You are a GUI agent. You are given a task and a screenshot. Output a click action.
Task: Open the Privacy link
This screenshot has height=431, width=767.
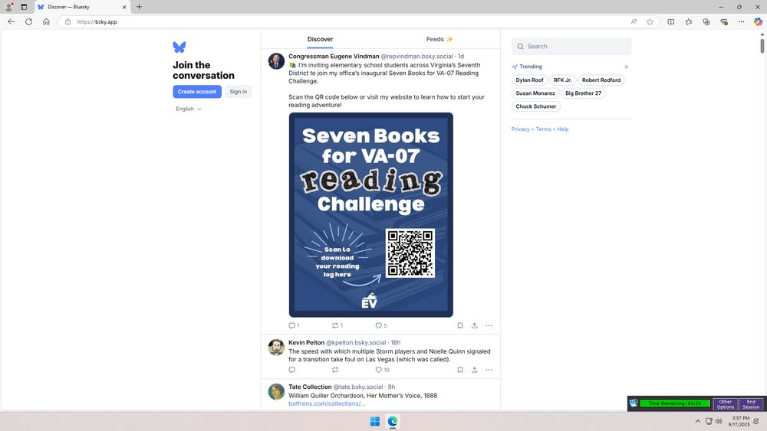[521, 129]
